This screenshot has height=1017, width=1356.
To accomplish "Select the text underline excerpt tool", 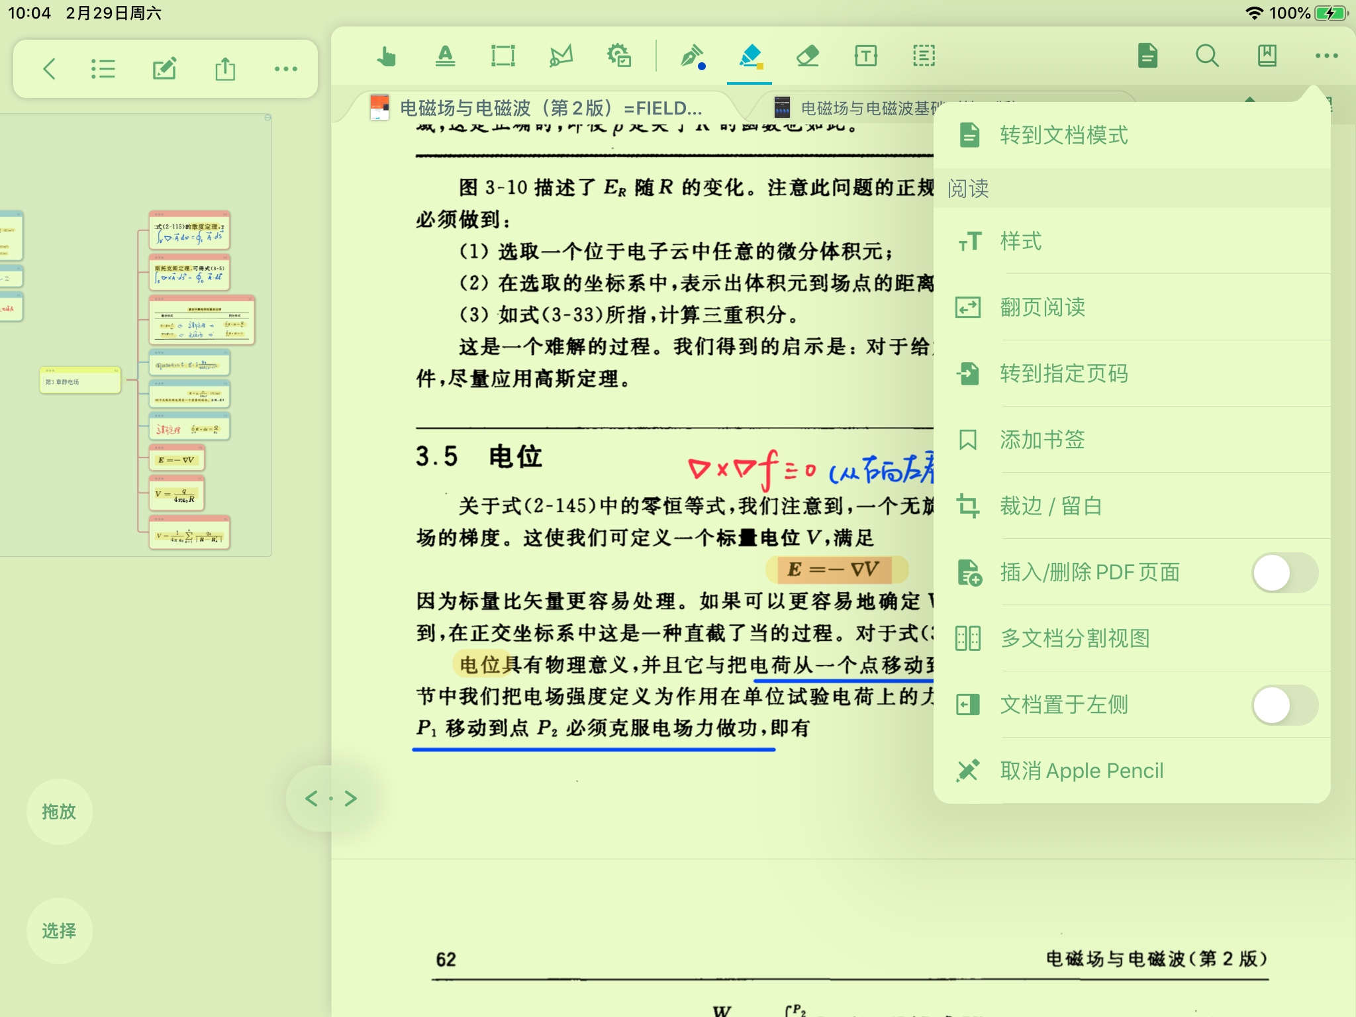I will point(445,56).
